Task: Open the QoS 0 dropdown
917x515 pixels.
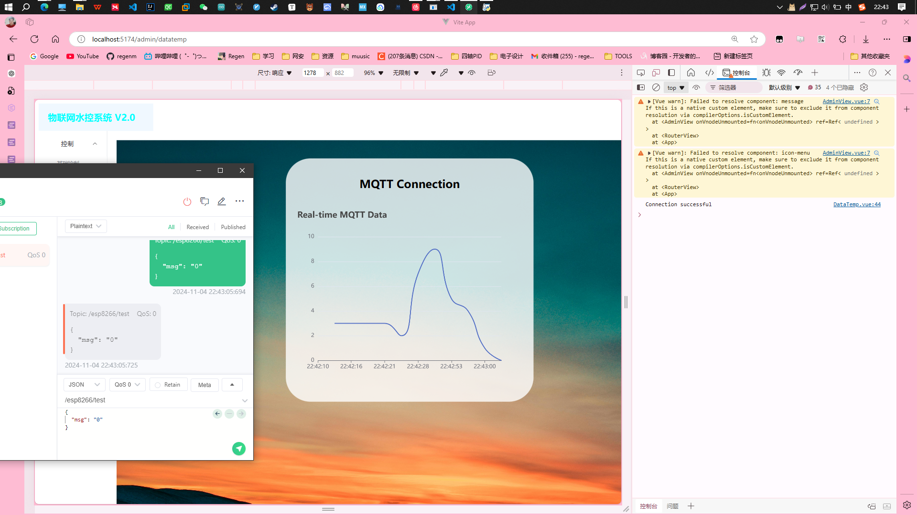Action: point(127,385)
